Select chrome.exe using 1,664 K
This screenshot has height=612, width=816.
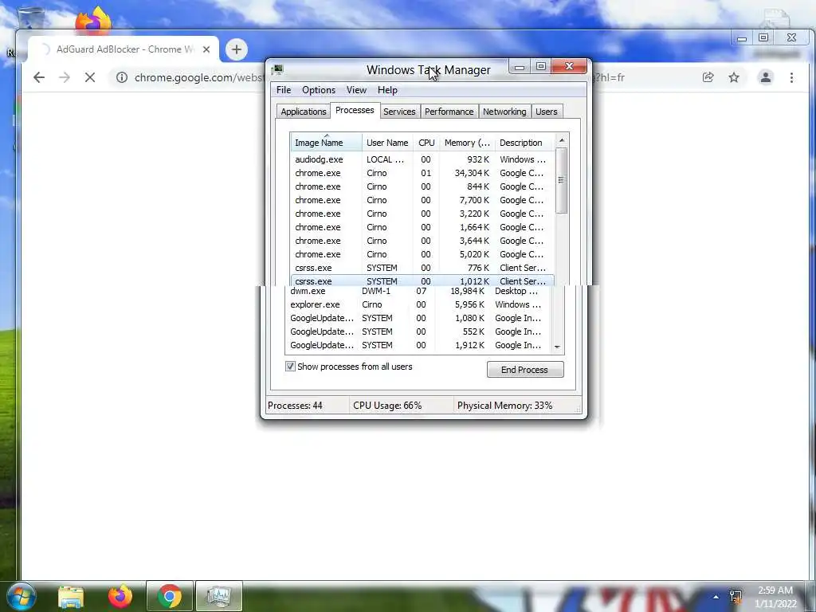pyautogui.click(x=422, y=227)
